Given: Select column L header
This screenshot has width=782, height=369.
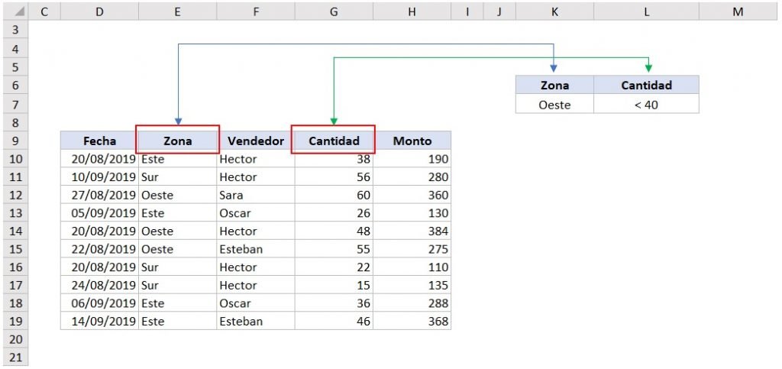Looking at the screenshot, I should pos(646,12).
